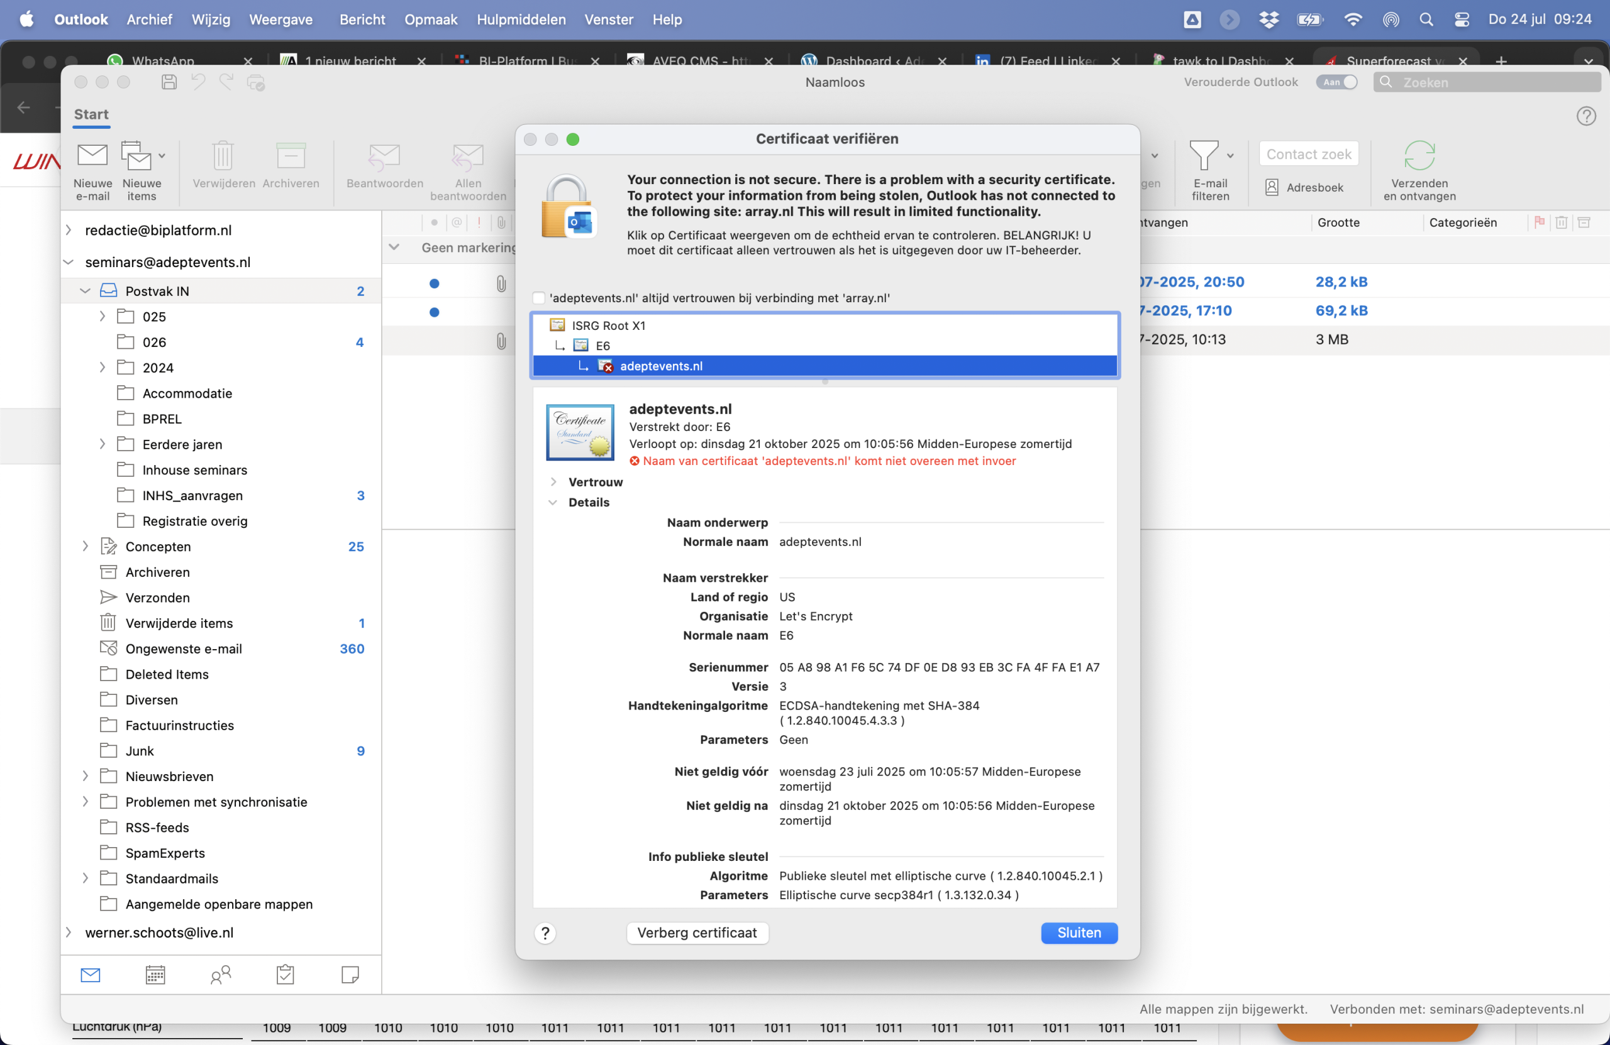Click Verzenden en ontvangen sync icon

(1419, 155)
